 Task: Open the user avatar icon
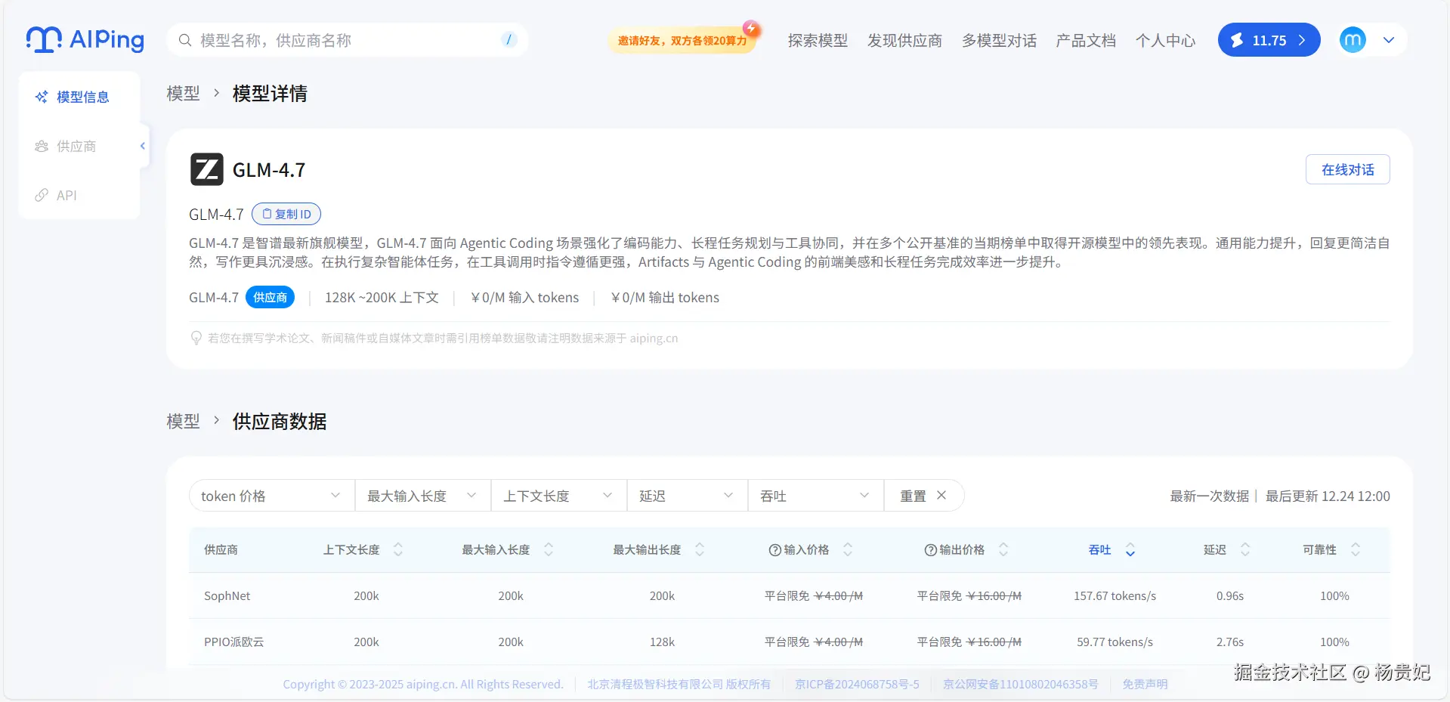tap(1353, 40)
